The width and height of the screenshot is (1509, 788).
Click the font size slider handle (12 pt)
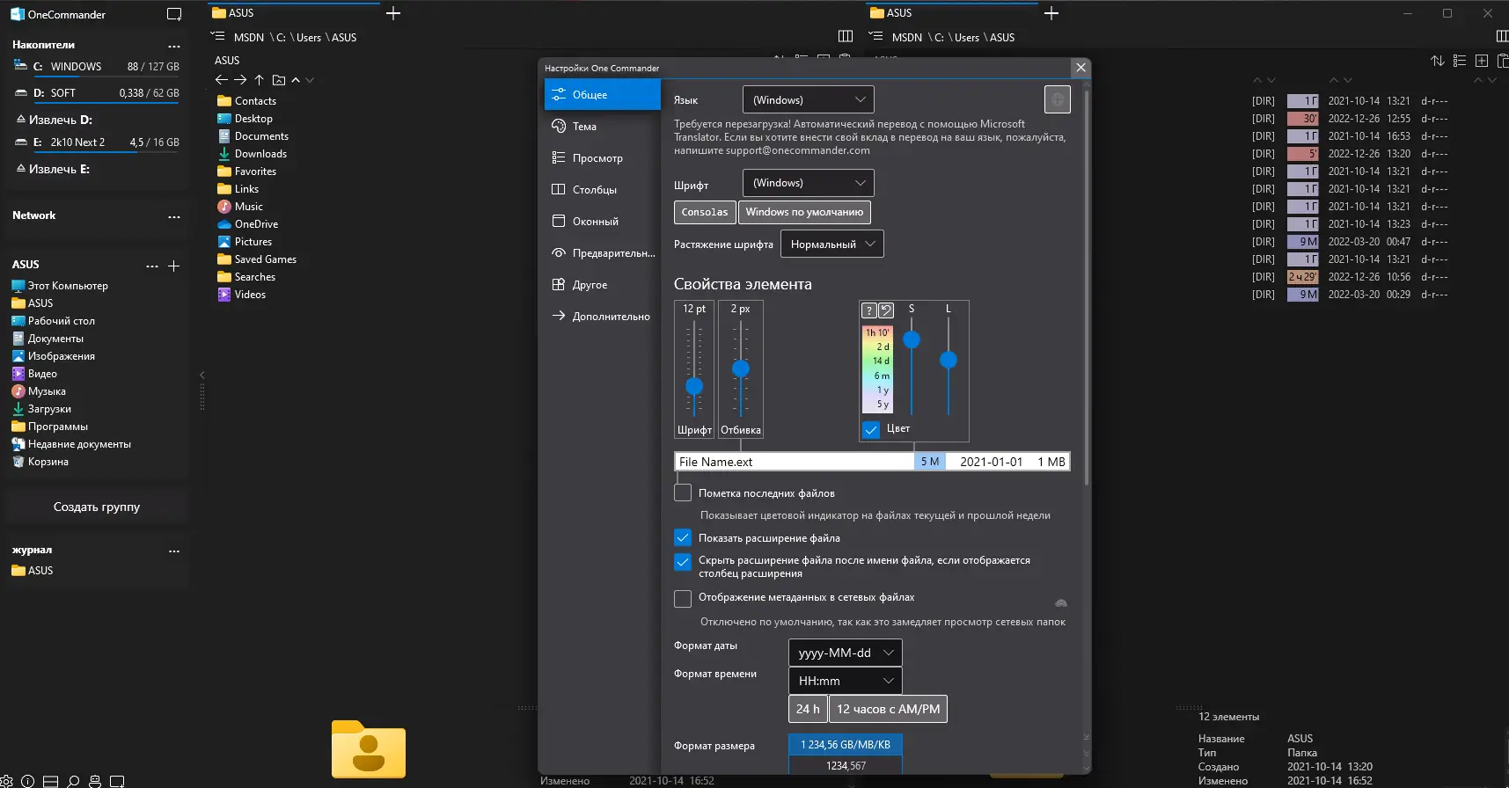[694, 385]
